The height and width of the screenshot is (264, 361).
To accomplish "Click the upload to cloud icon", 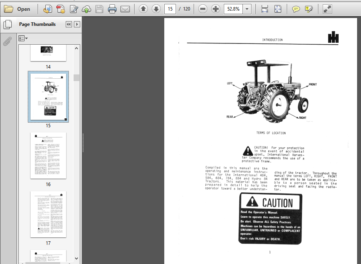I will pos(86,9).
